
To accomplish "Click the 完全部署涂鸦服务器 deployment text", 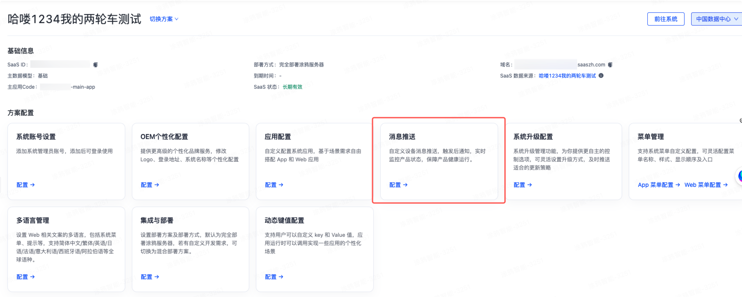I will 301,65.
